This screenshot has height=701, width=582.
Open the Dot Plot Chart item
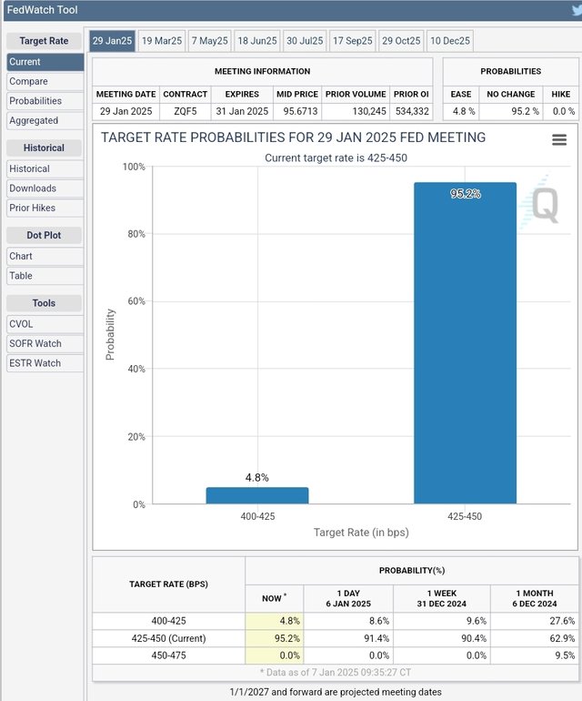coord(45,256)
